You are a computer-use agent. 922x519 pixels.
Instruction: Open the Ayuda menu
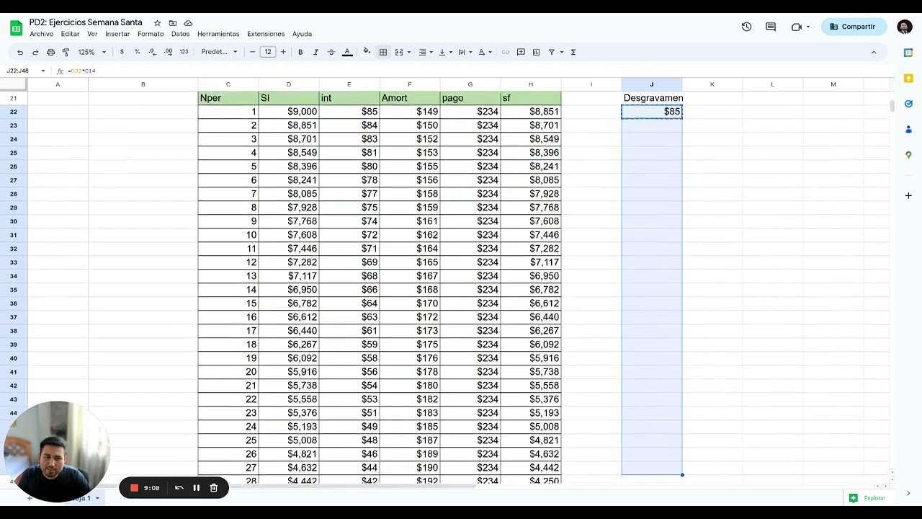click(x=302, y=34)
